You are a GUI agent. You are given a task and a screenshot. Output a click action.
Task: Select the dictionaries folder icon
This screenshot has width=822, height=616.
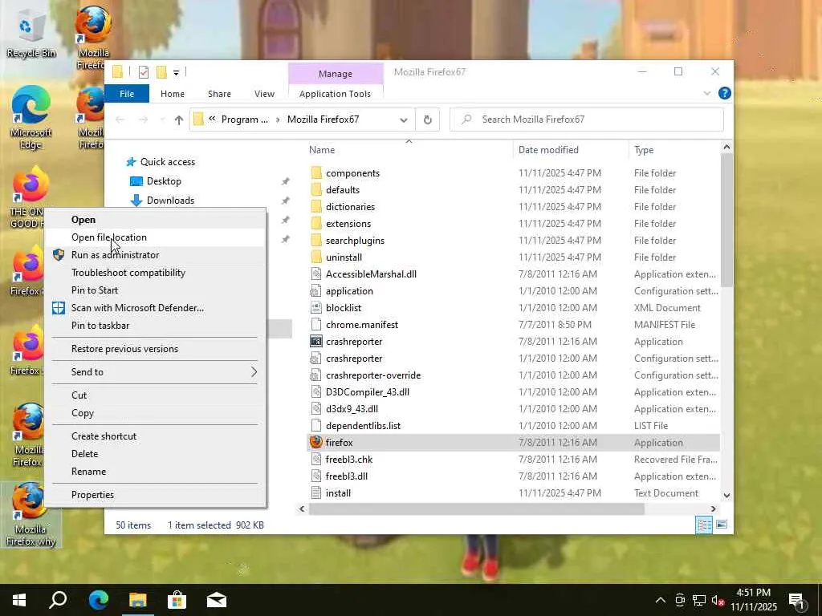pyautogui.click(x=316, y=206)
